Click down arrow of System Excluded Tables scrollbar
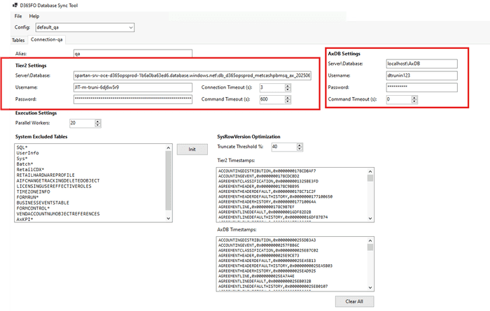490x311 pixels. [x=169, y=219]
